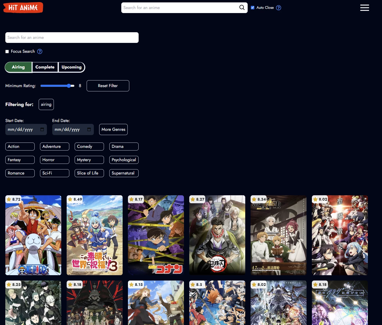This screenshot has height=325, width=382.
Task: Toggle the Comedy genre filter
Action: point(89,147)
